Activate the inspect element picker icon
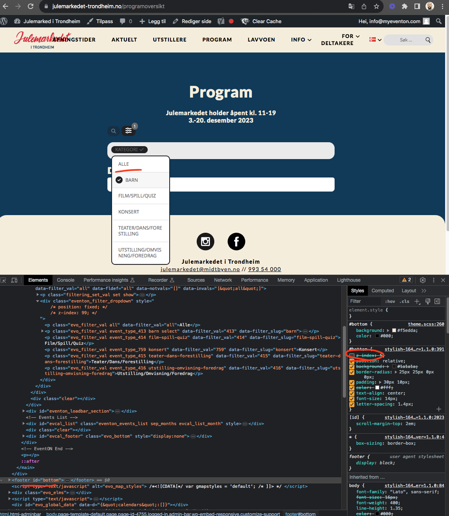The width and height of the screenshot is (449, 516). tap(4, 280)
